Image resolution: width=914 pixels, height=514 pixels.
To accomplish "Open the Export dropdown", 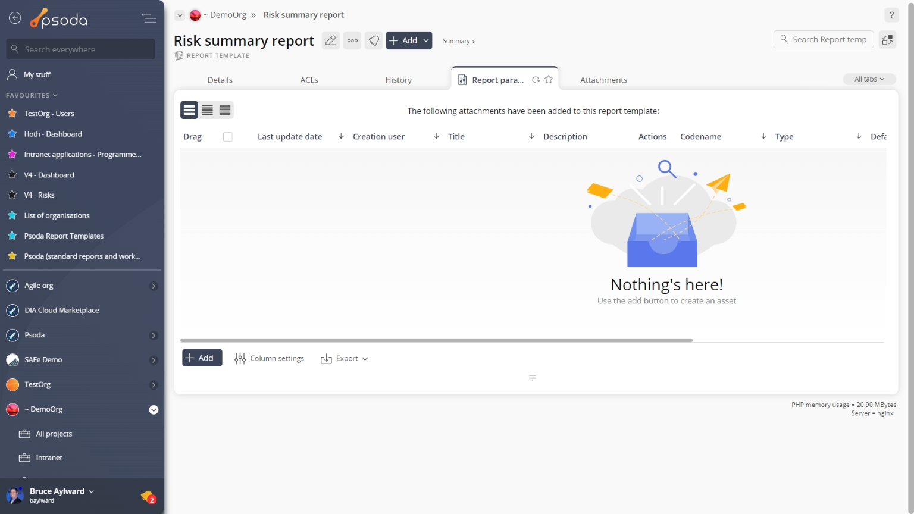I will [345, 358].
